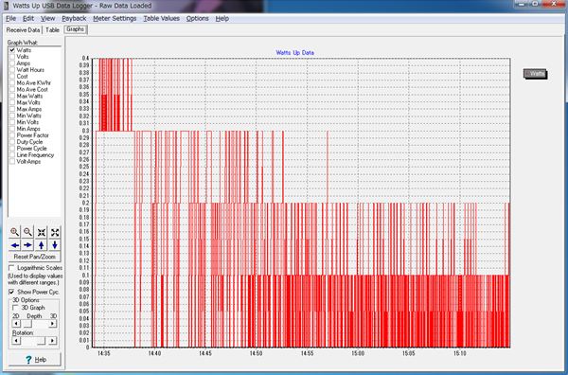Pan graph left with blue arrow
The height and width of the screenshot is (375, 568).
pyautogui.click(x=14, y=245)
